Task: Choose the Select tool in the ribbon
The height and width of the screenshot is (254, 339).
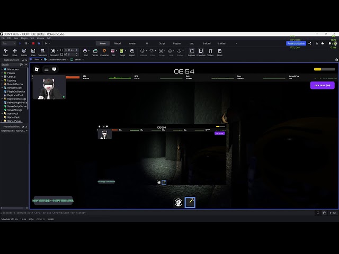Action: 6,52
